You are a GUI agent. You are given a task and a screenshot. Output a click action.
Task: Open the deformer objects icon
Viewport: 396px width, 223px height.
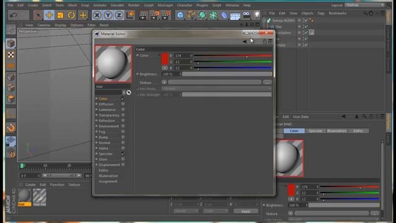[x=224, y=15]
